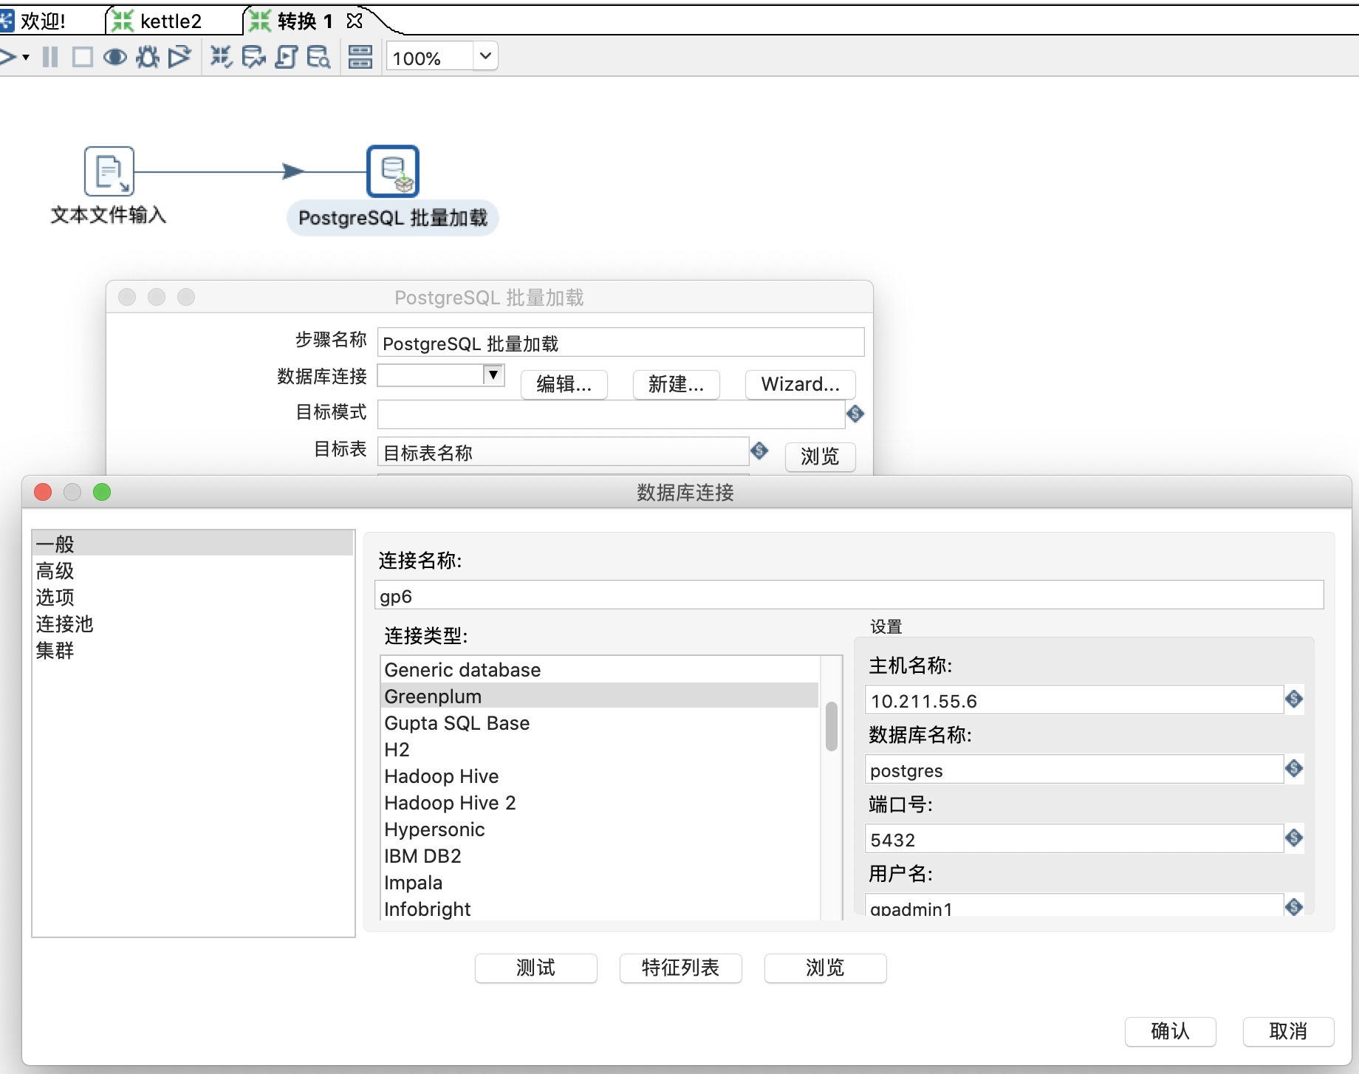Select Gupta SQL Base connection type
The image size is (1359, 1074).
(x=600, y=722)
